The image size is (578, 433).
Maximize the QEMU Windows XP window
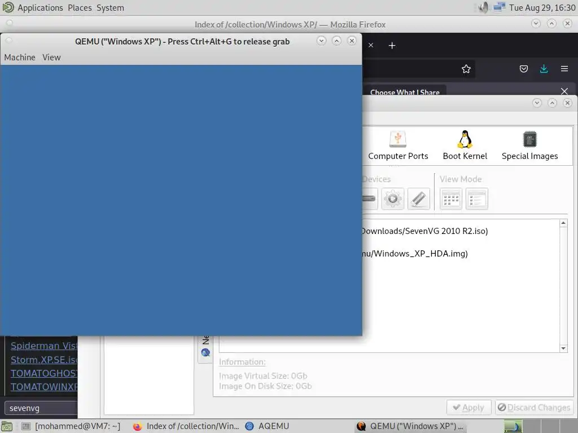pos(336,41)
